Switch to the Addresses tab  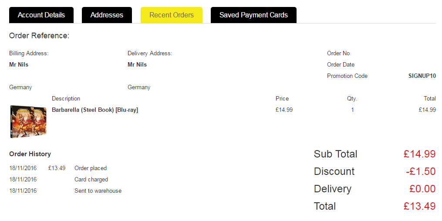pyautogui.click(x=107, y=15)
